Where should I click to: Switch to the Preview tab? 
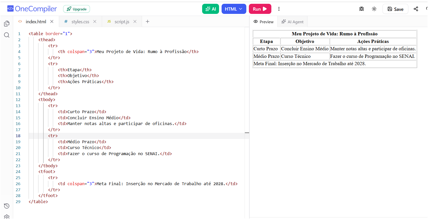tap(264, 22)
